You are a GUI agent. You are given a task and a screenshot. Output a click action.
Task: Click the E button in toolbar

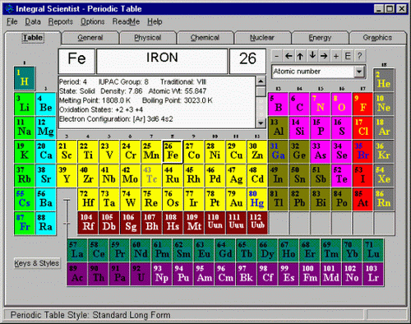point(348,56)
